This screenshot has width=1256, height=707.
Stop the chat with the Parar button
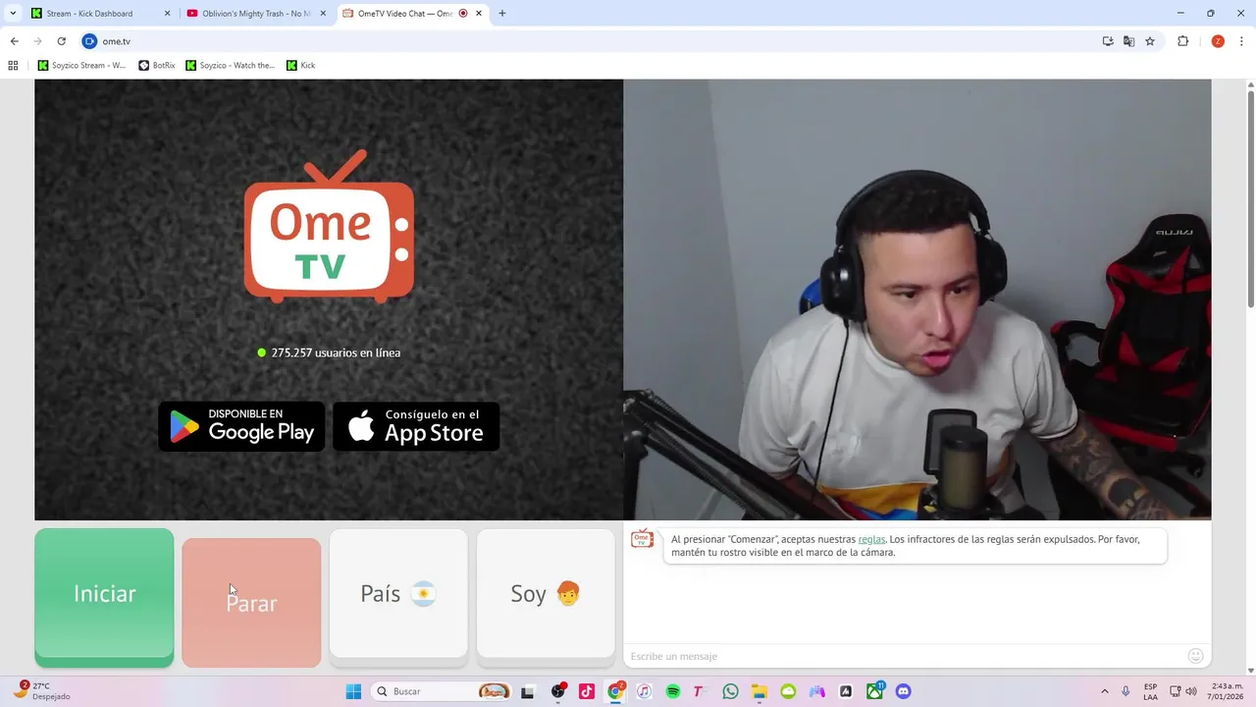point(251,602)
